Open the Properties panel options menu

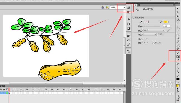(x=173, y=5)
